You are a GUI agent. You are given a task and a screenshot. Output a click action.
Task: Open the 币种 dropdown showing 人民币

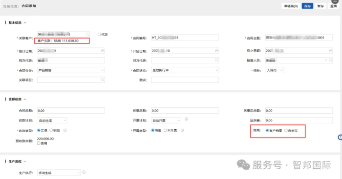point(275,70)
